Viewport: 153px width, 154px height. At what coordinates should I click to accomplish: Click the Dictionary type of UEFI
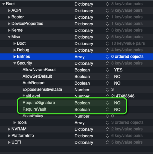coord(84,143)
